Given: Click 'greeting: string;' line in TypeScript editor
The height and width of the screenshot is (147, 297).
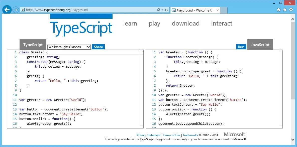Looking at the screenshot, I should coord(43,57).
